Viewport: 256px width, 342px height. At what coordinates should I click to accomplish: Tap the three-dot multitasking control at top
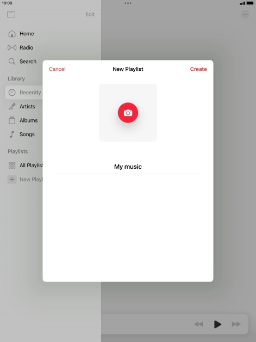(x=128, y=3)
